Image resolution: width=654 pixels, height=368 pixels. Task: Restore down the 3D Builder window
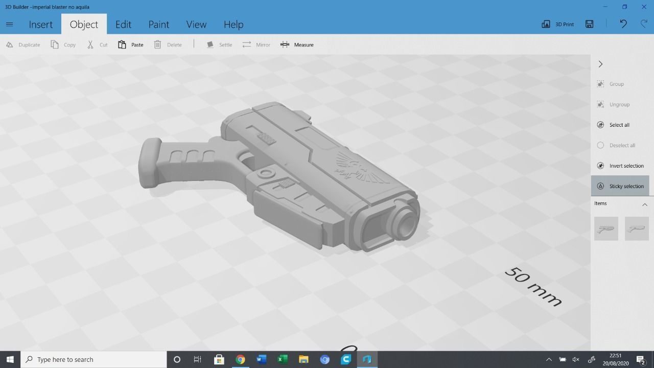(x=624, y=7)
